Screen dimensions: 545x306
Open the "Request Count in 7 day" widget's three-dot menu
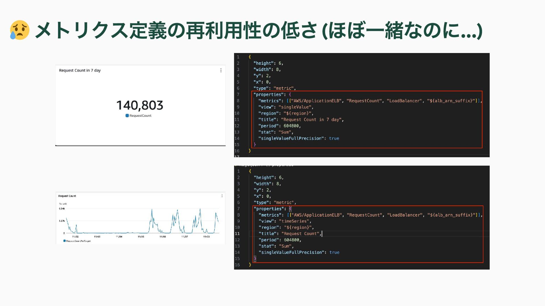[x=221, y=70]
